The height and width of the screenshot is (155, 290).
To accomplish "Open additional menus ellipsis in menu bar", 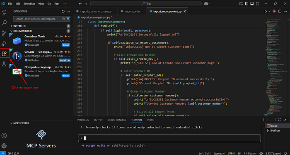I will pos(65,4).
